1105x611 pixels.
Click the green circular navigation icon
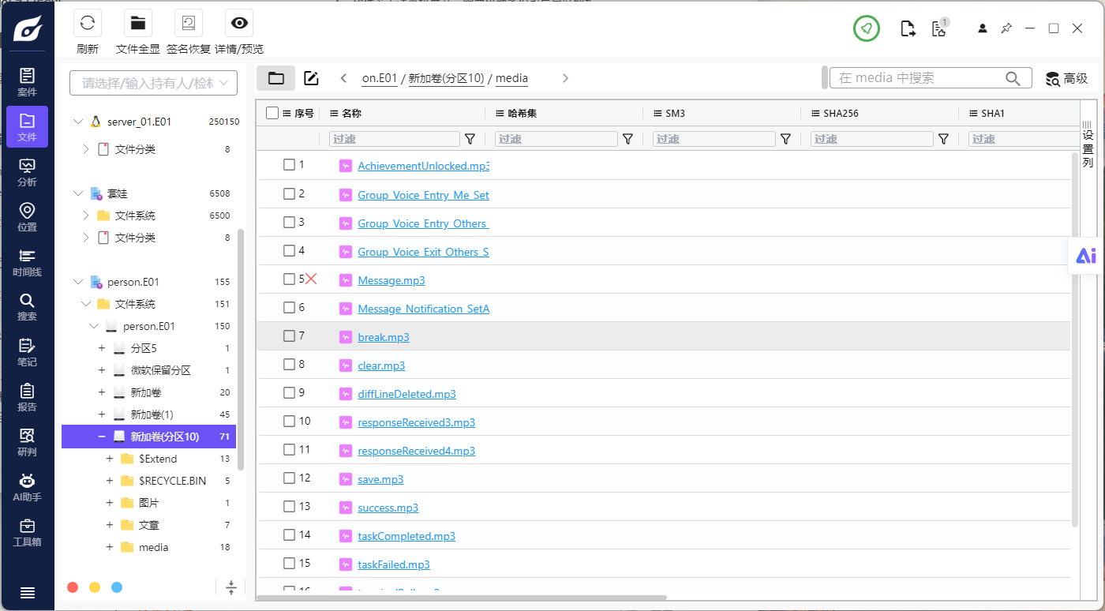pos(867,28)
